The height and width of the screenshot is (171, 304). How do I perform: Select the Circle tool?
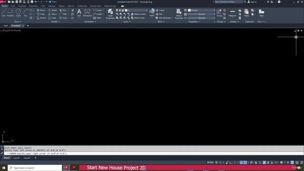18,13
